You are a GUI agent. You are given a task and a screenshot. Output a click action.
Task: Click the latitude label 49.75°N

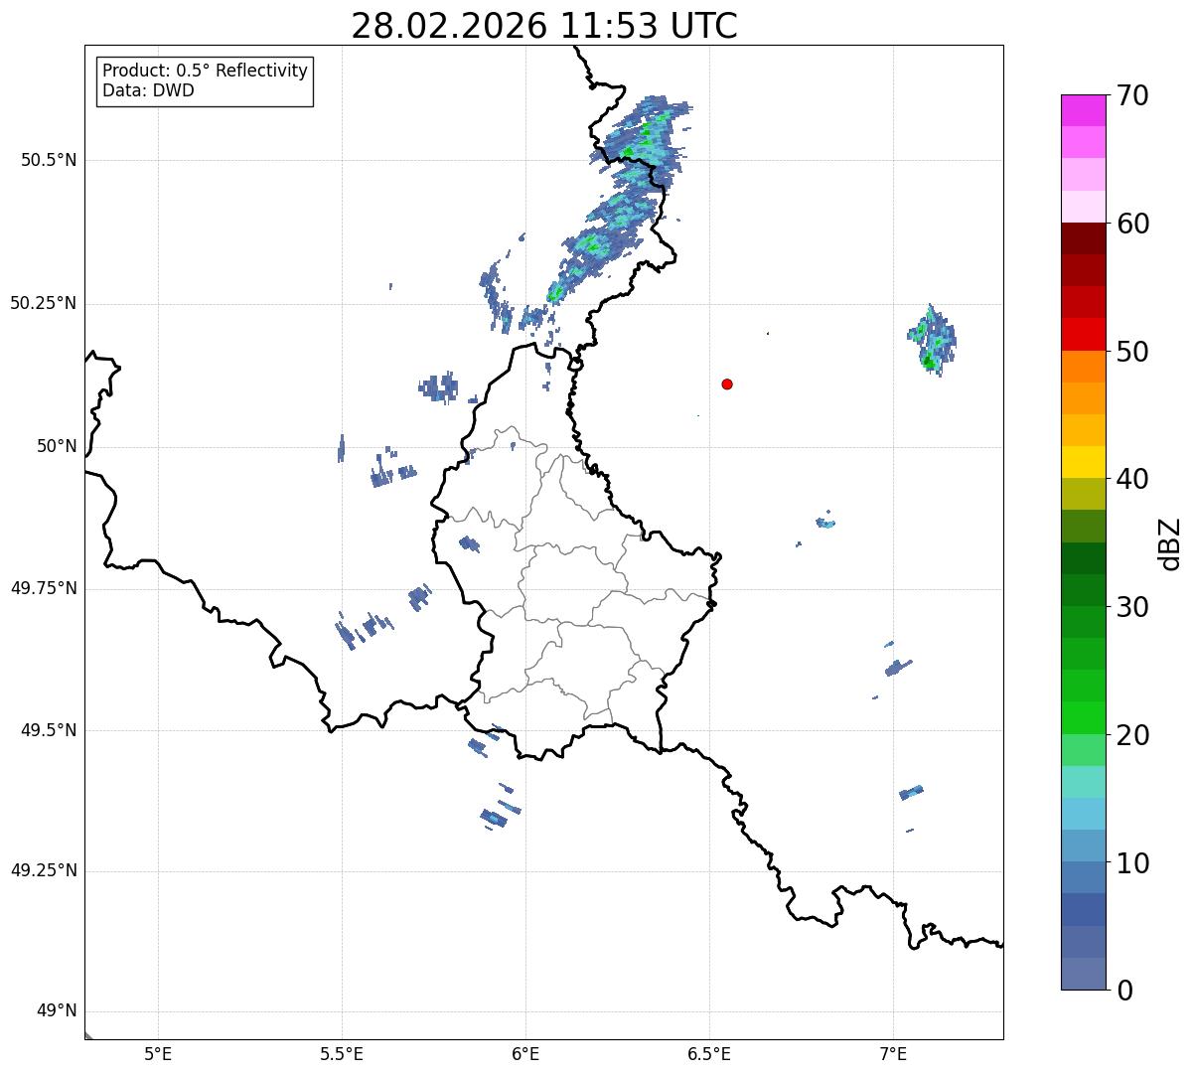[x=44, y=588]
